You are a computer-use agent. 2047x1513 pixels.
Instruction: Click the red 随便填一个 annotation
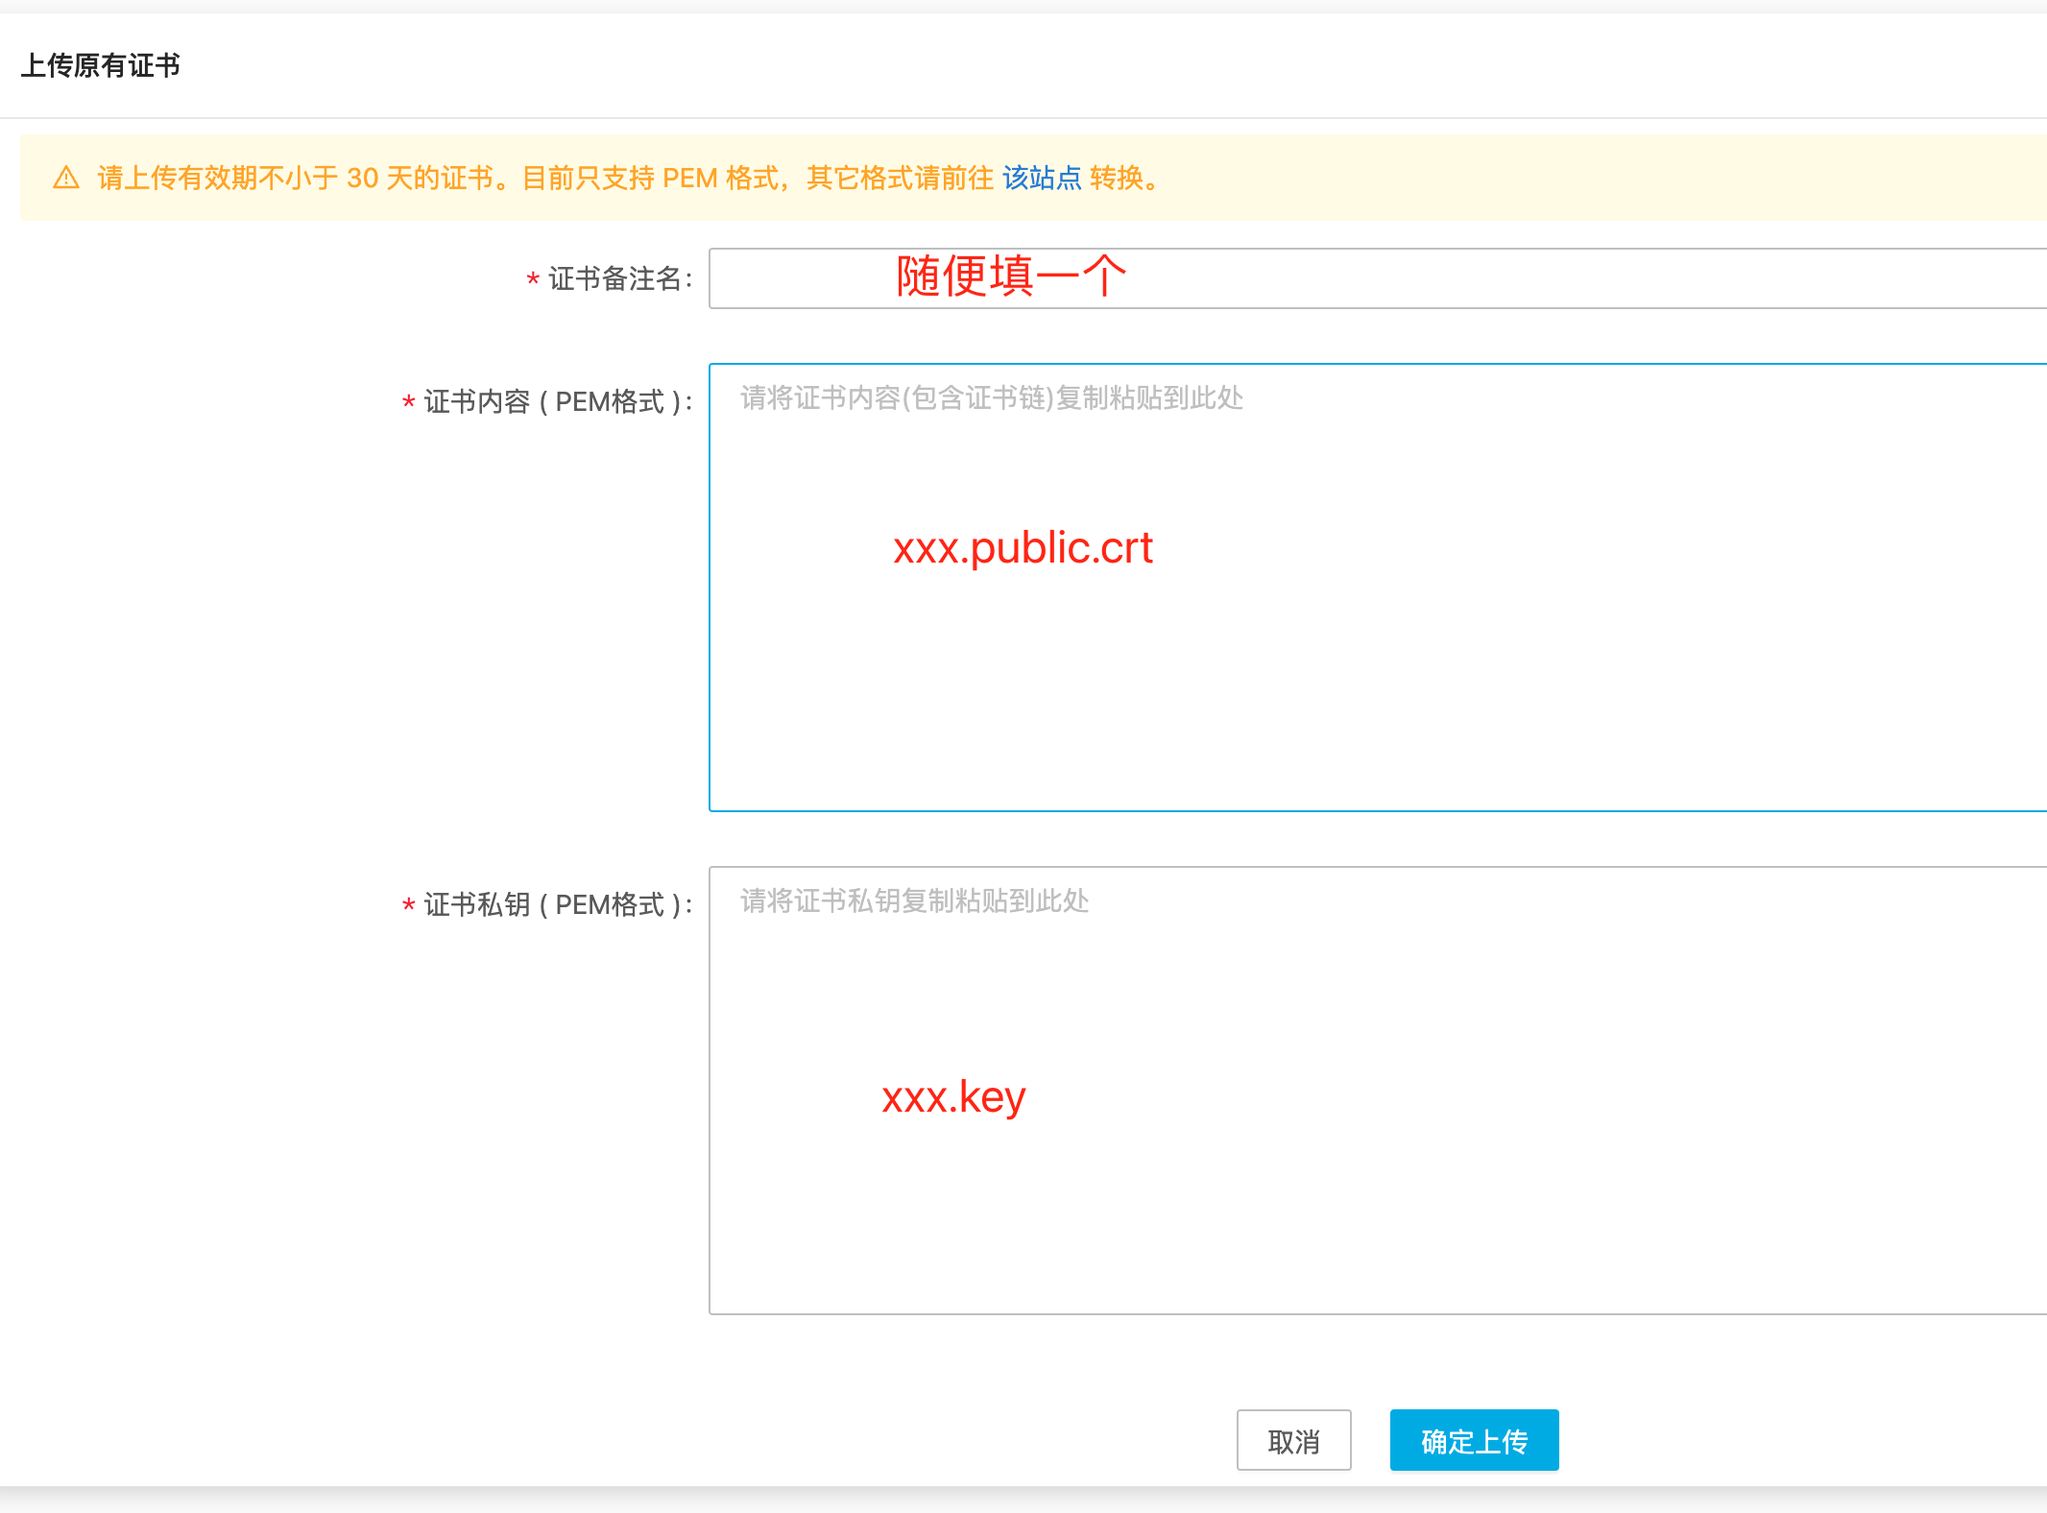[1011, 276]
